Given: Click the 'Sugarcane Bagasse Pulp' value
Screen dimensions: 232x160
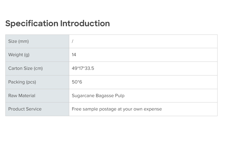Looking at the screenshot, I should pyautogui.click(x=98, y=96).
